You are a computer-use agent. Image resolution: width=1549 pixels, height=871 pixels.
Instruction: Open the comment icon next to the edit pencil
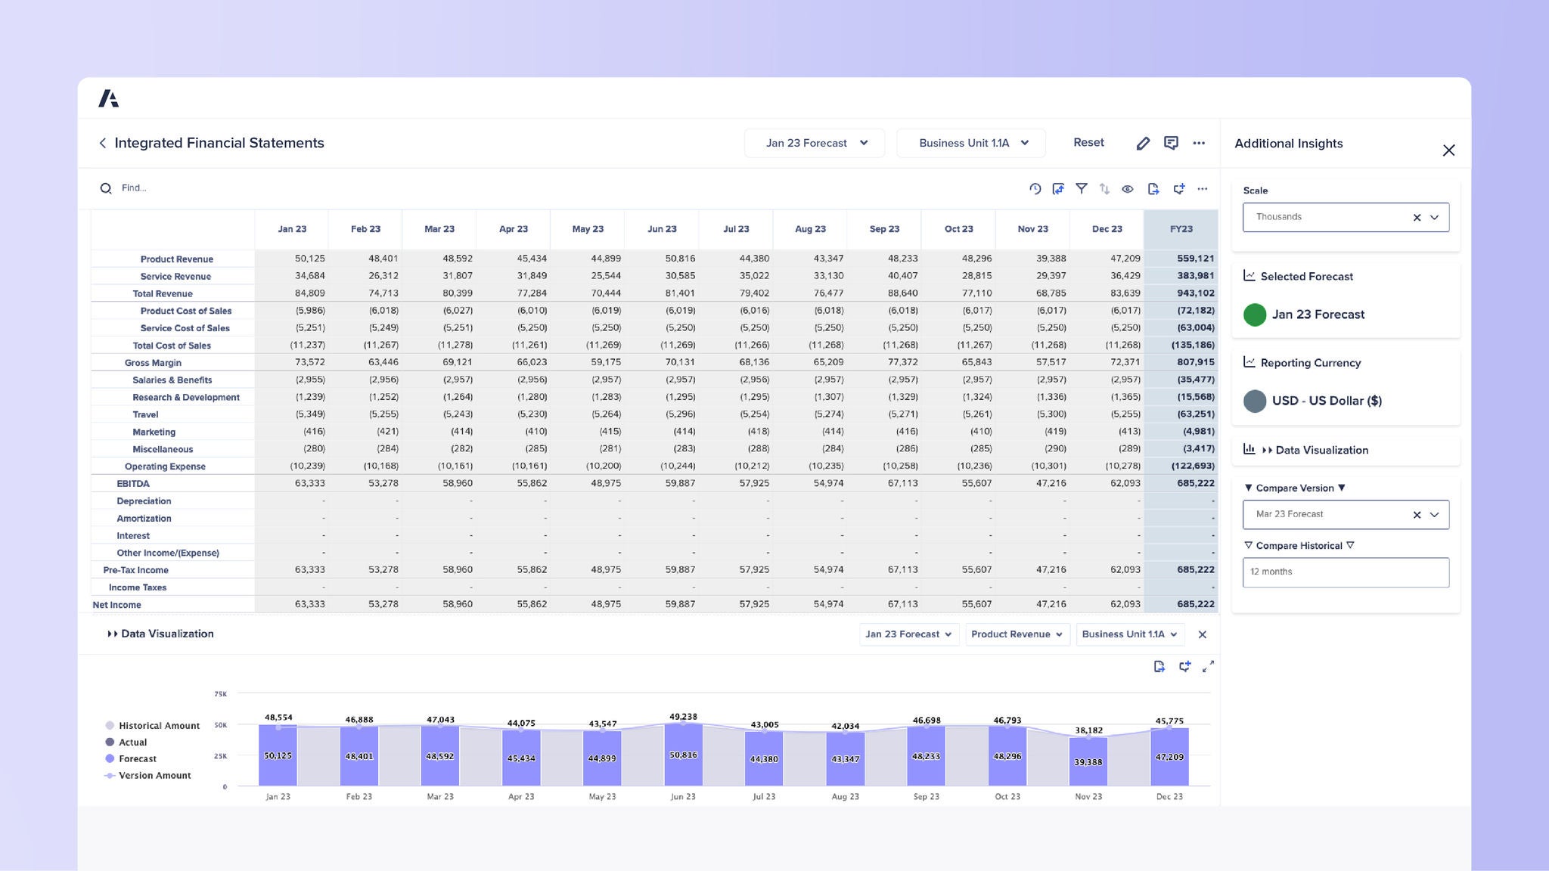pos(1172,143)
